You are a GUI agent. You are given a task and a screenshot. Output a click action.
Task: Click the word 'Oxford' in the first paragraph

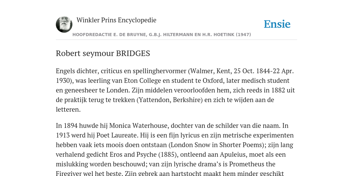[213, 80]
